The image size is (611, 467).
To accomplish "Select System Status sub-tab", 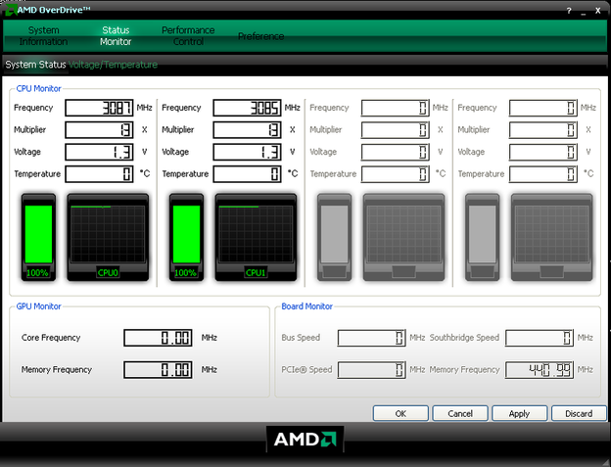I will (35, 65).
